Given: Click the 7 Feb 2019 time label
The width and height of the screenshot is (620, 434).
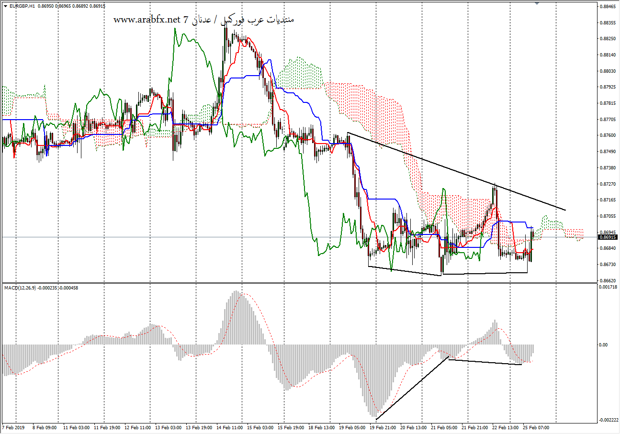Looking at the screenshot, I should click(13, 427).
